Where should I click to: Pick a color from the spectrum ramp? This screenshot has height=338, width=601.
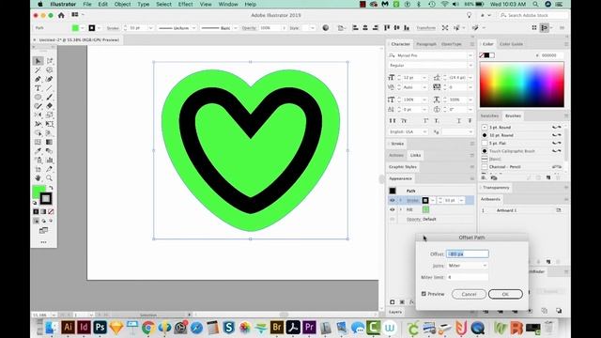pyautogui.click(x=522, y=84)
